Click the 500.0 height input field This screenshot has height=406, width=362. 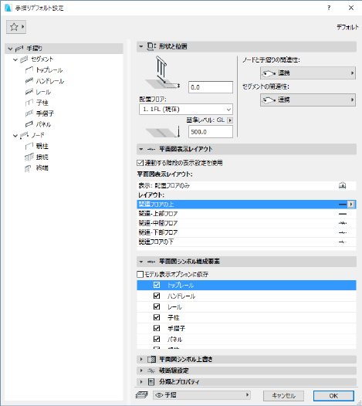pos(211,132)
